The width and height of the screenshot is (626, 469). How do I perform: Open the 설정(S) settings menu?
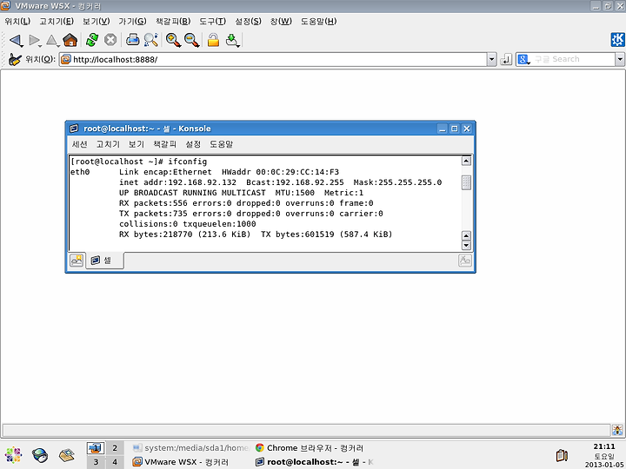coord(248,21)
